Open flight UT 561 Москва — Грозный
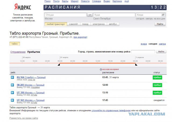The width and height of the screenshot is (172, 122). [x=31, y=100]
